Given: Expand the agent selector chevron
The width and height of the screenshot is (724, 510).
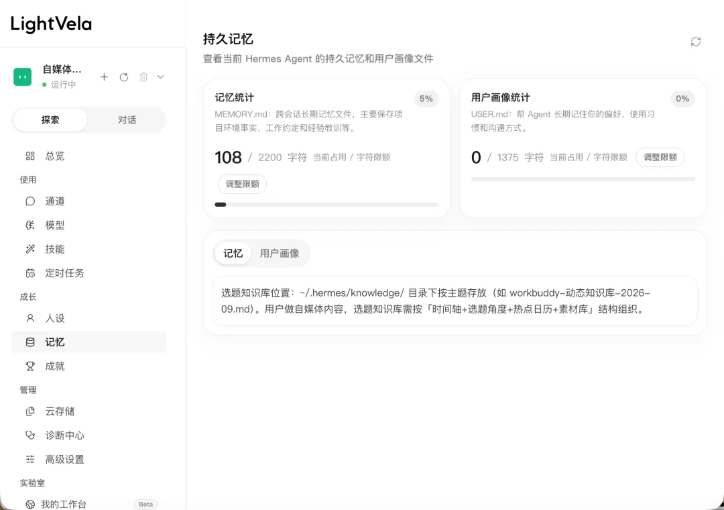Looking at the screenshot, I should coord(161,76).
